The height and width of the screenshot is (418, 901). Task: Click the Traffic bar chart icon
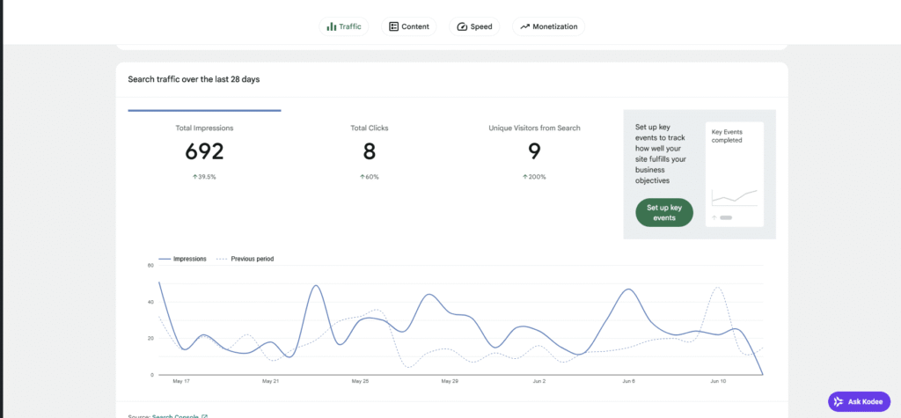[x=332, y=26]
